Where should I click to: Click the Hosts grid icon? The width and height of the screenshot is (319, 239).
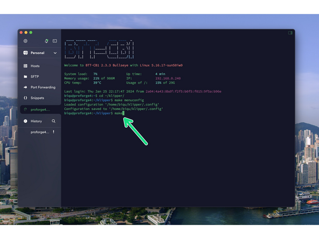25,66
